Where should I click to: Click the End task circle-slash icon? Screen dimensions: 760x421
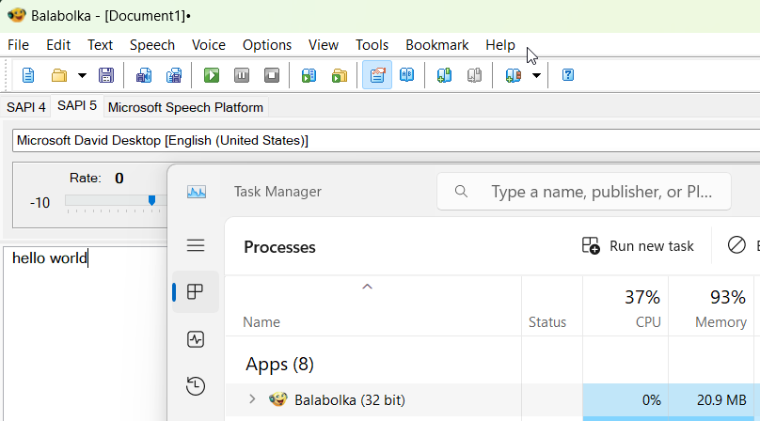point(736,245)
